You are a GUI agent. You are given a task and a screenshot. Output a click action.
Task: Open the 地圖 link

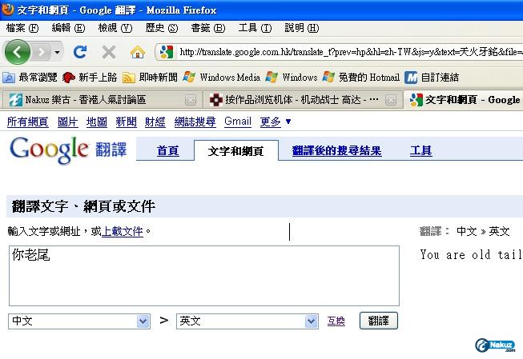point(97,122)
